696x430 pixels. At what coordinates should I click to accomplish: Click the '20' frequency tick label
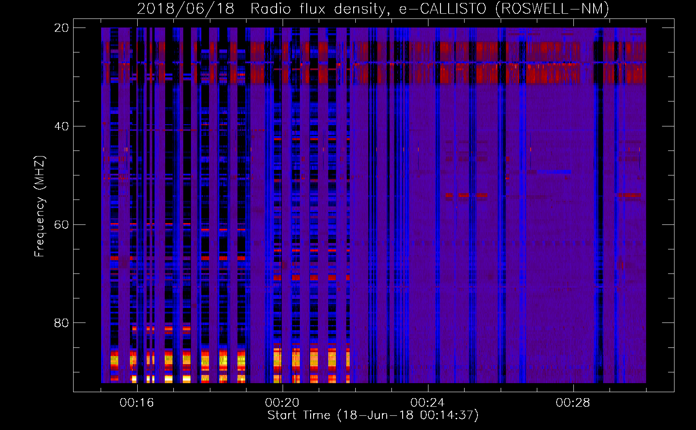[x=62, y=28]
